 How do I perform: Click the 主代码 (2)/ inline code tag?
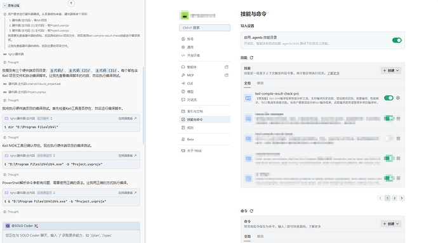(x=79, y=70)
